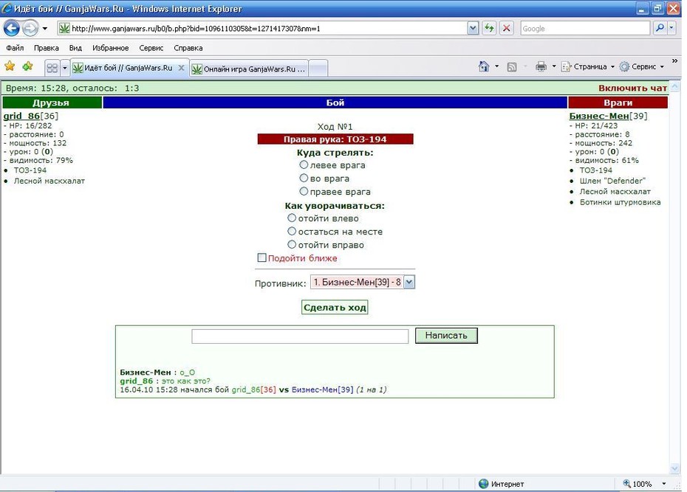The height and width of the screenshot is (492, 687).
Task: Expand the toolbar overflow chevron
Action: [x=674, y=60]
